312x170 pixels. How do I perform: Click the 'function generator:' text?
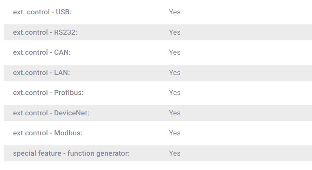(98, 153)
